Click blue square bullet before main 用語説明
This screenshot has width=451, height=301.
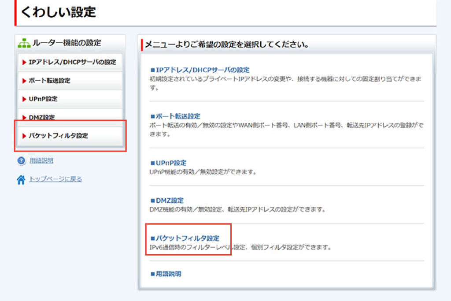(x=153, y=274)
